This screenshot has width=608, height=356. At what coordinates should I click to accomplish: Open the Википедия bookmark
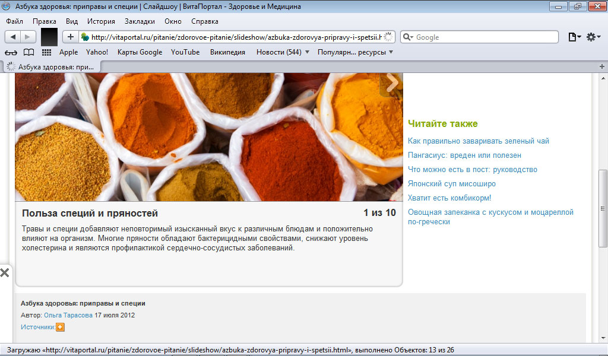click(227, 52)
